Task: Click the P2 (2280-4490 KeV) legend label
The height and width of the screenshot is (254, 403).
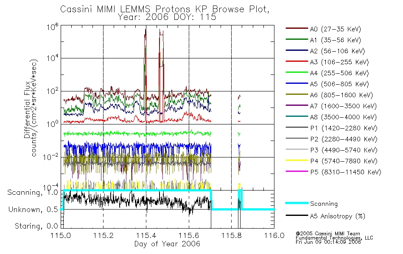Action: click(344, 139)
